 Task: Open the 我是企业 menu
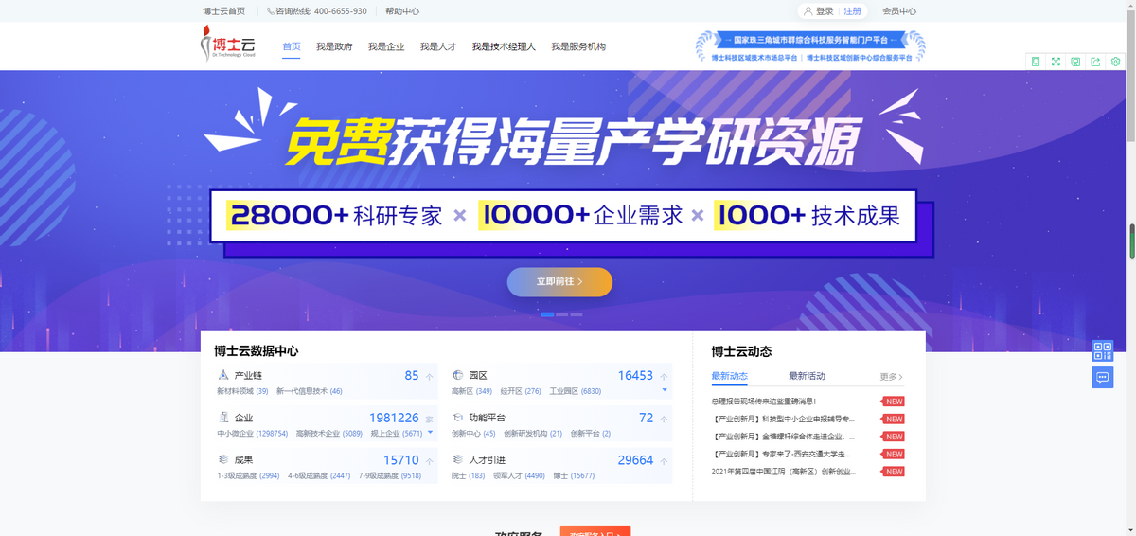(x=386, y=46)
